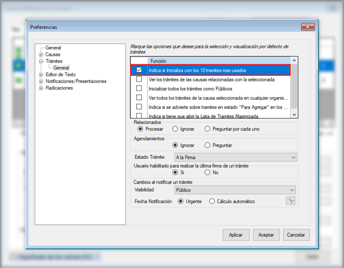Select Ignorar radio under Relacionados

(175, 129)
